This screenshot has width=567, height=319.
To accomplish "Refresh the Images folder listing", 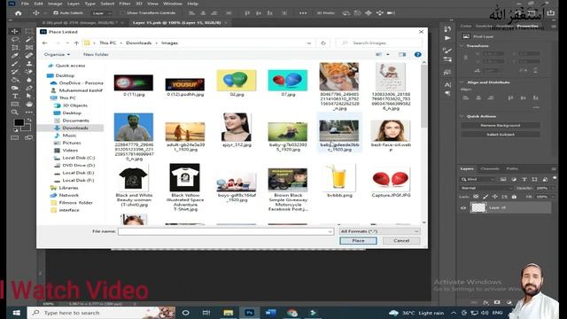I will (x=322, y=43).
